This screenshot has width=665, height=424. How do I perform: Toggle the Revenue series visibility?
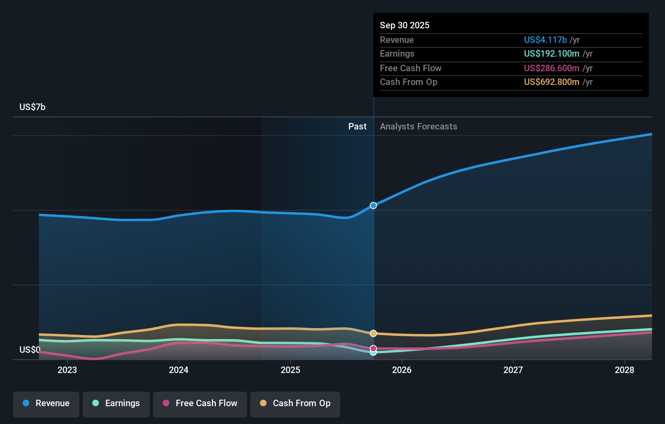(46, 404)
